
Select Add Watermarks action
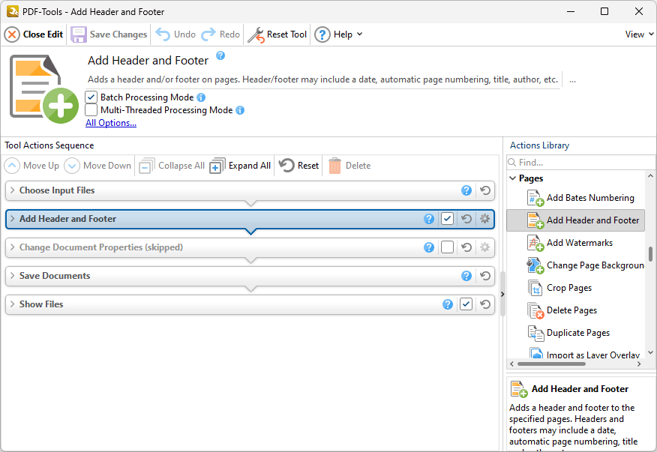pos(570,243)
